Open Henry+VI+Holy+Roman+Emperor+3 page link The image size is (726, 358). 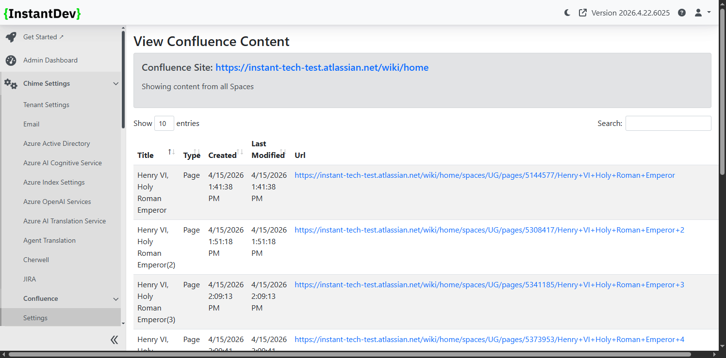click(489, 285)
